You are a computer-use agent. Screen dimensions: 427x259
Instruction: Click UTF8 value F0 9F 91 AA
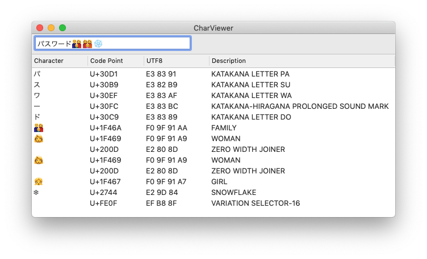[x=167, y=128]
